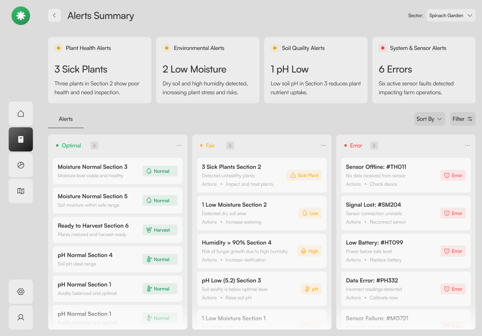Click the '6 Errors' headline
The image size is (482, 336).
point(395,69)
